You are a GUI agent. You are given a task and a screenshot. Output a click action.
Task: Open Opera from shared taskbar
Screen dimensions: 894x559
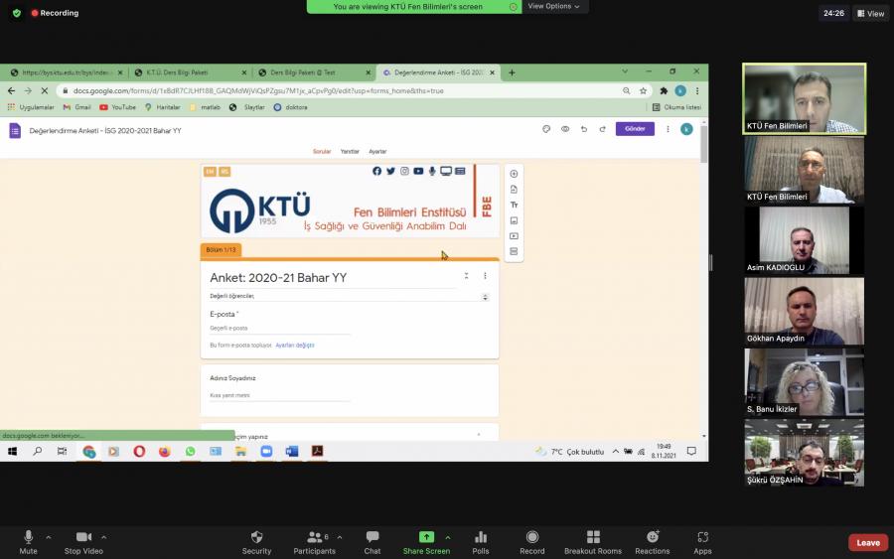[139, 452]
